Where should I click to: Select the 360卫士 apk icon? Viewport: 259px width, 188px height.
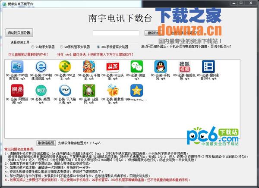click(x=65, y=66)
